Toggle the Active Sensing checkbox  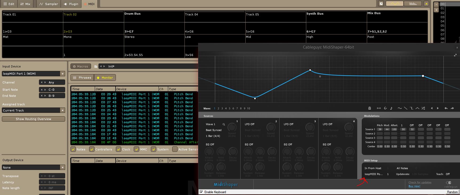point(175,149)
